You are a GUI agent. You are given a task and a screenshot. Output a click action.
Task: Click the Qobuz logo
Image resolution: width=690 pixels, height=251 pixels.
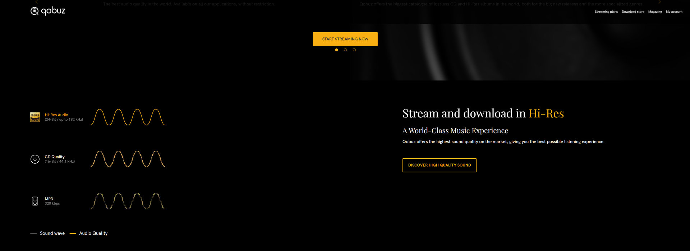pos(48,11)
